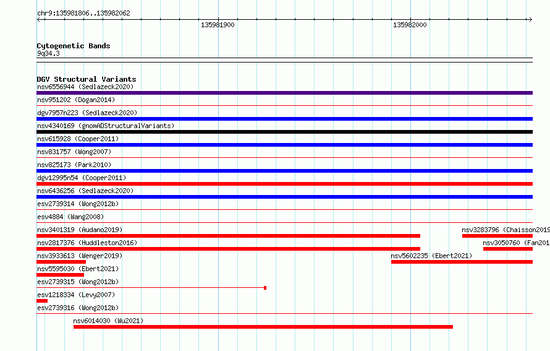The width and height of the screenshot is (550, 351).
Task: Open esv2739314 (Wong2012b) variant label
Action: point(78,204)
